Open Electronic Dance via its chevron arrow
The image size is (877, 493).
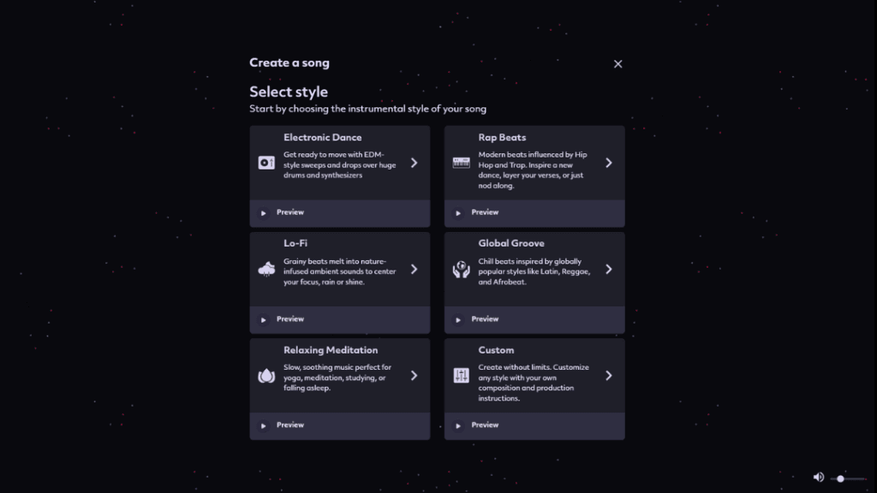pos(414,163)
